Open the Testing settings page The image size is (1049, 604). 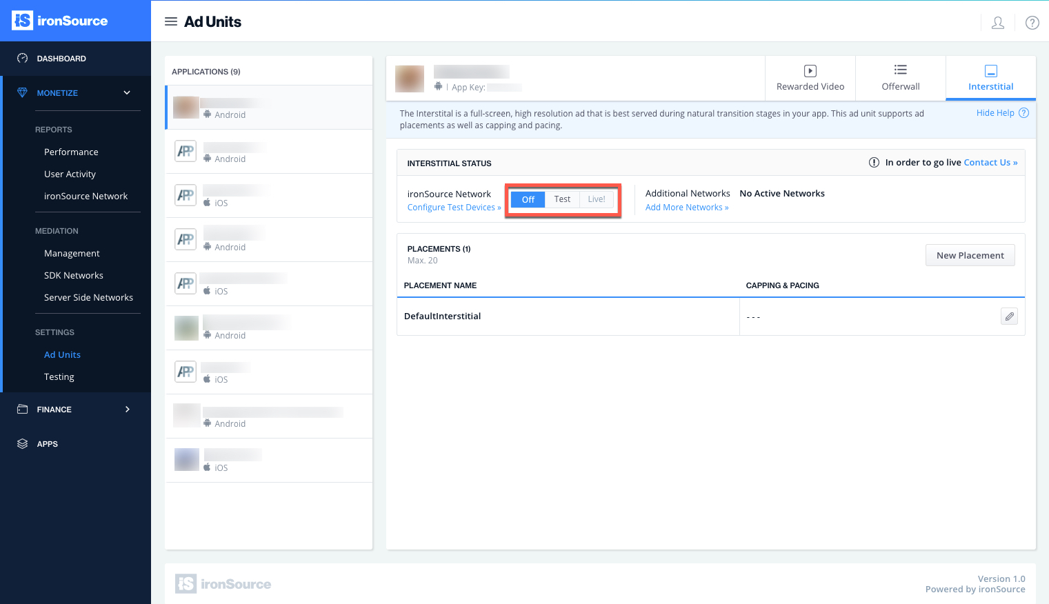[59, 376]
